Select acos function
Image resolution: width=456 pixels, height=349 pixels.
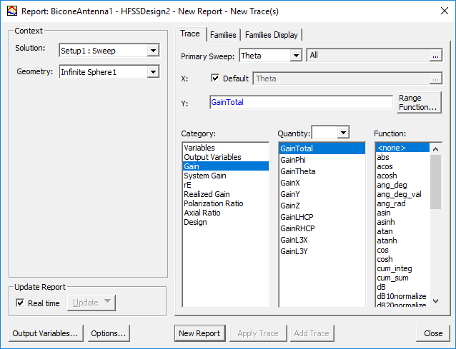(x=402, y=166)
